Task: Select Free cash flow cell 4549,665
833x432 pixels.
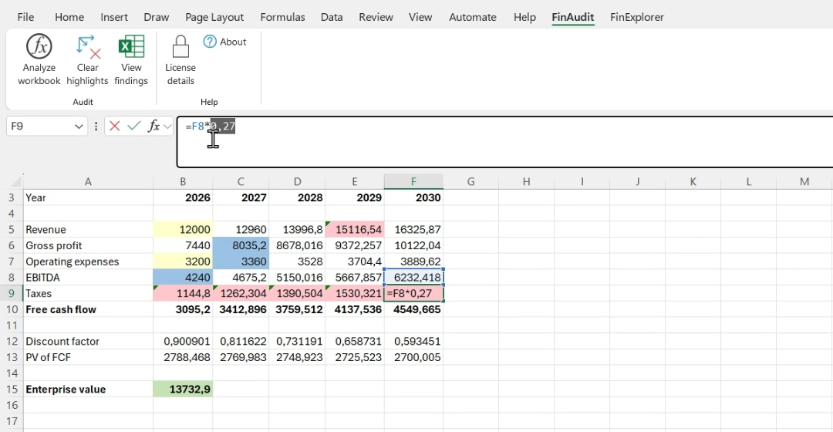Action: pos(413,309)
